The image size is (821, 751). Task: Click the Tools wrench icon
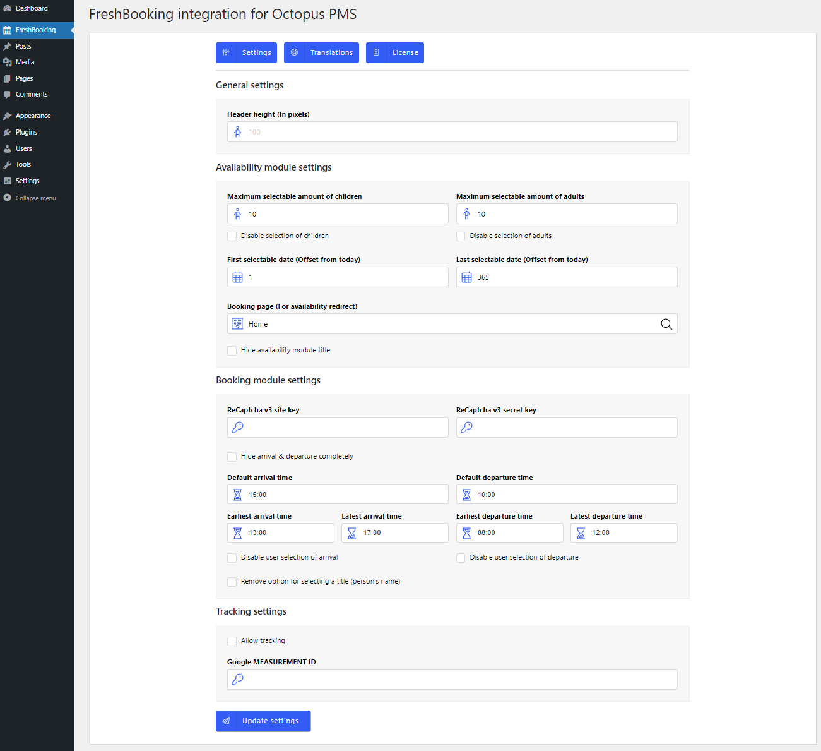click(x=8, y=165)
